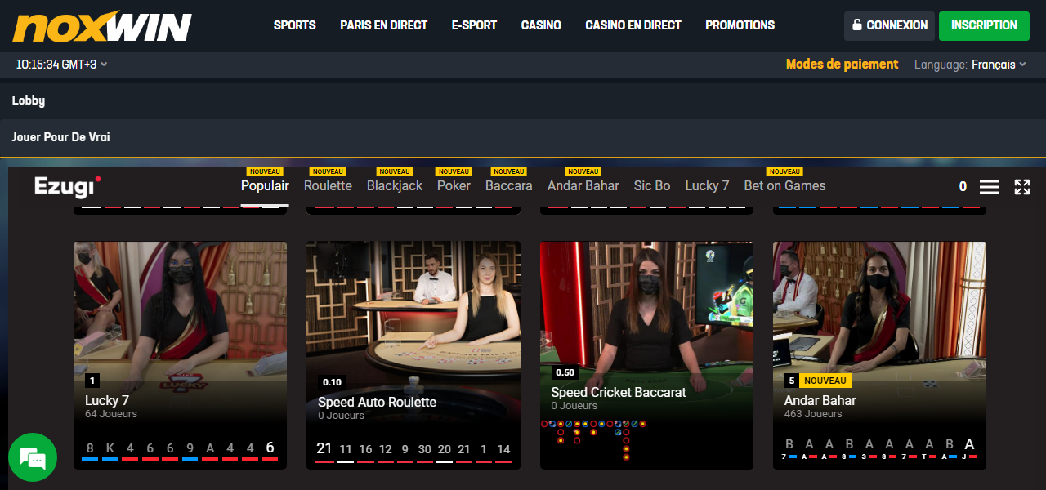
Task: Open the Promotions menu item
Action: click(740, 25)
